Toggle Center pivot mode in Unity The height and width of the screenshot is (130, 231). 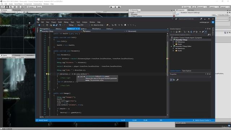click(30, 7)
